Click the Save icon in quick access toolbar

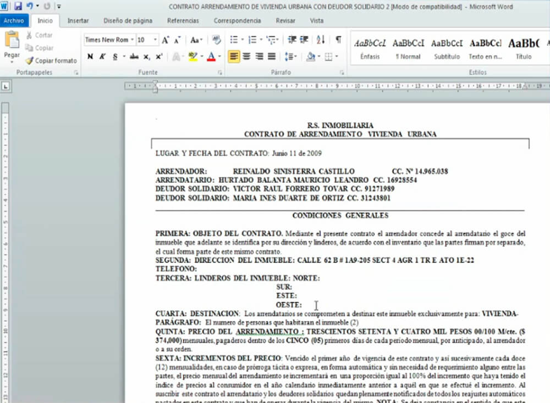(18, 7)
